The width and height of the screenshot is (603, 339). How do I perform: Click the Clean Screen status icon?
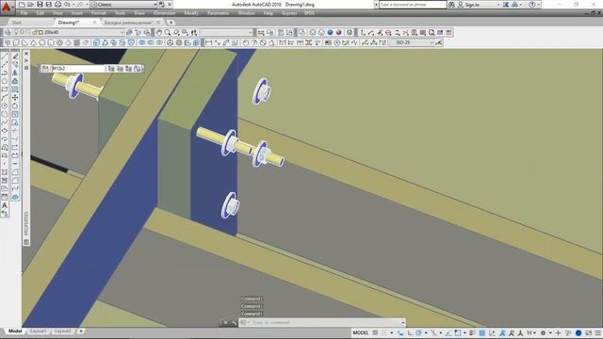tap(588, 332)
